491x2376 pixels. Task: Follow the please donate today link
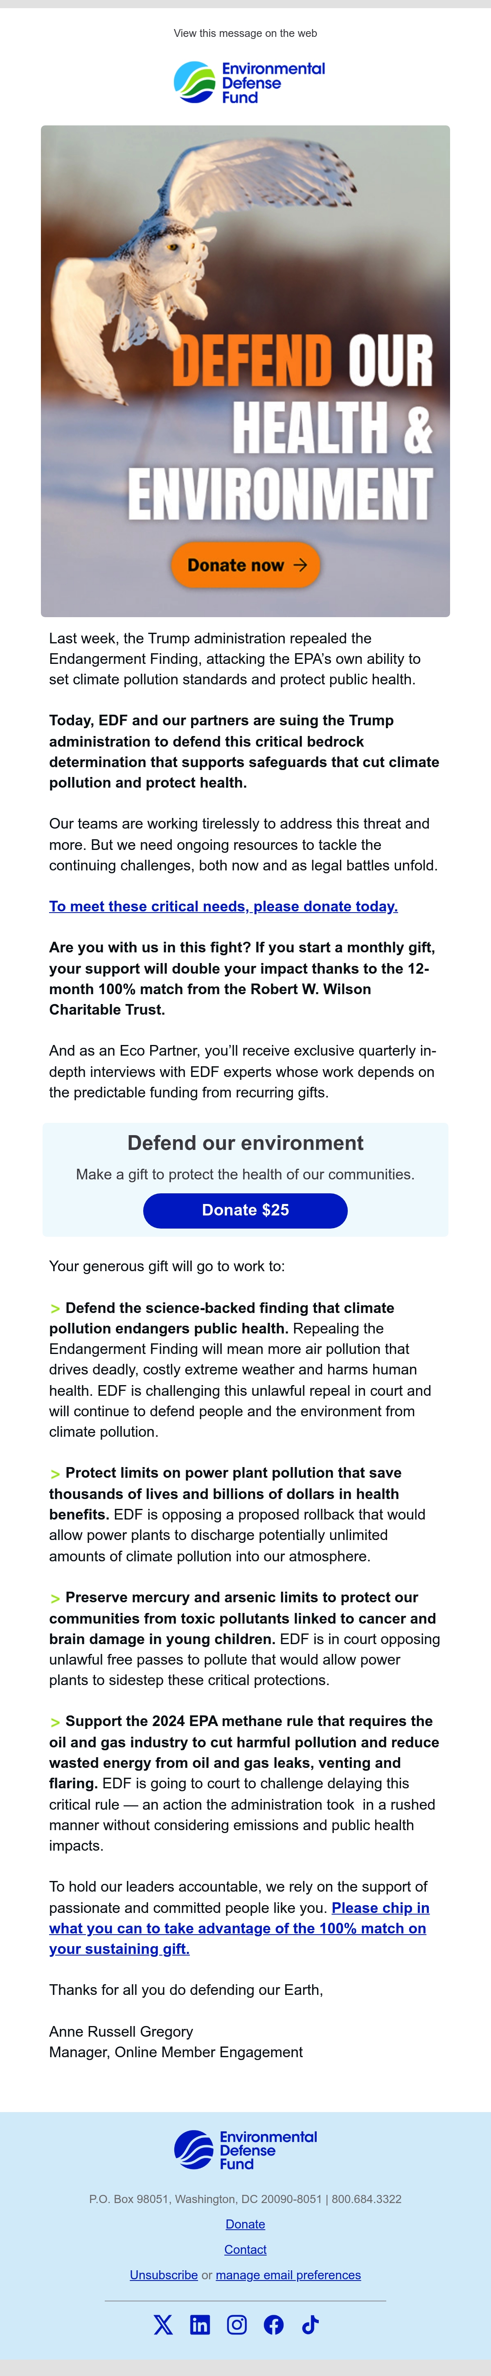pyautogui.click(x=223, y=907)
